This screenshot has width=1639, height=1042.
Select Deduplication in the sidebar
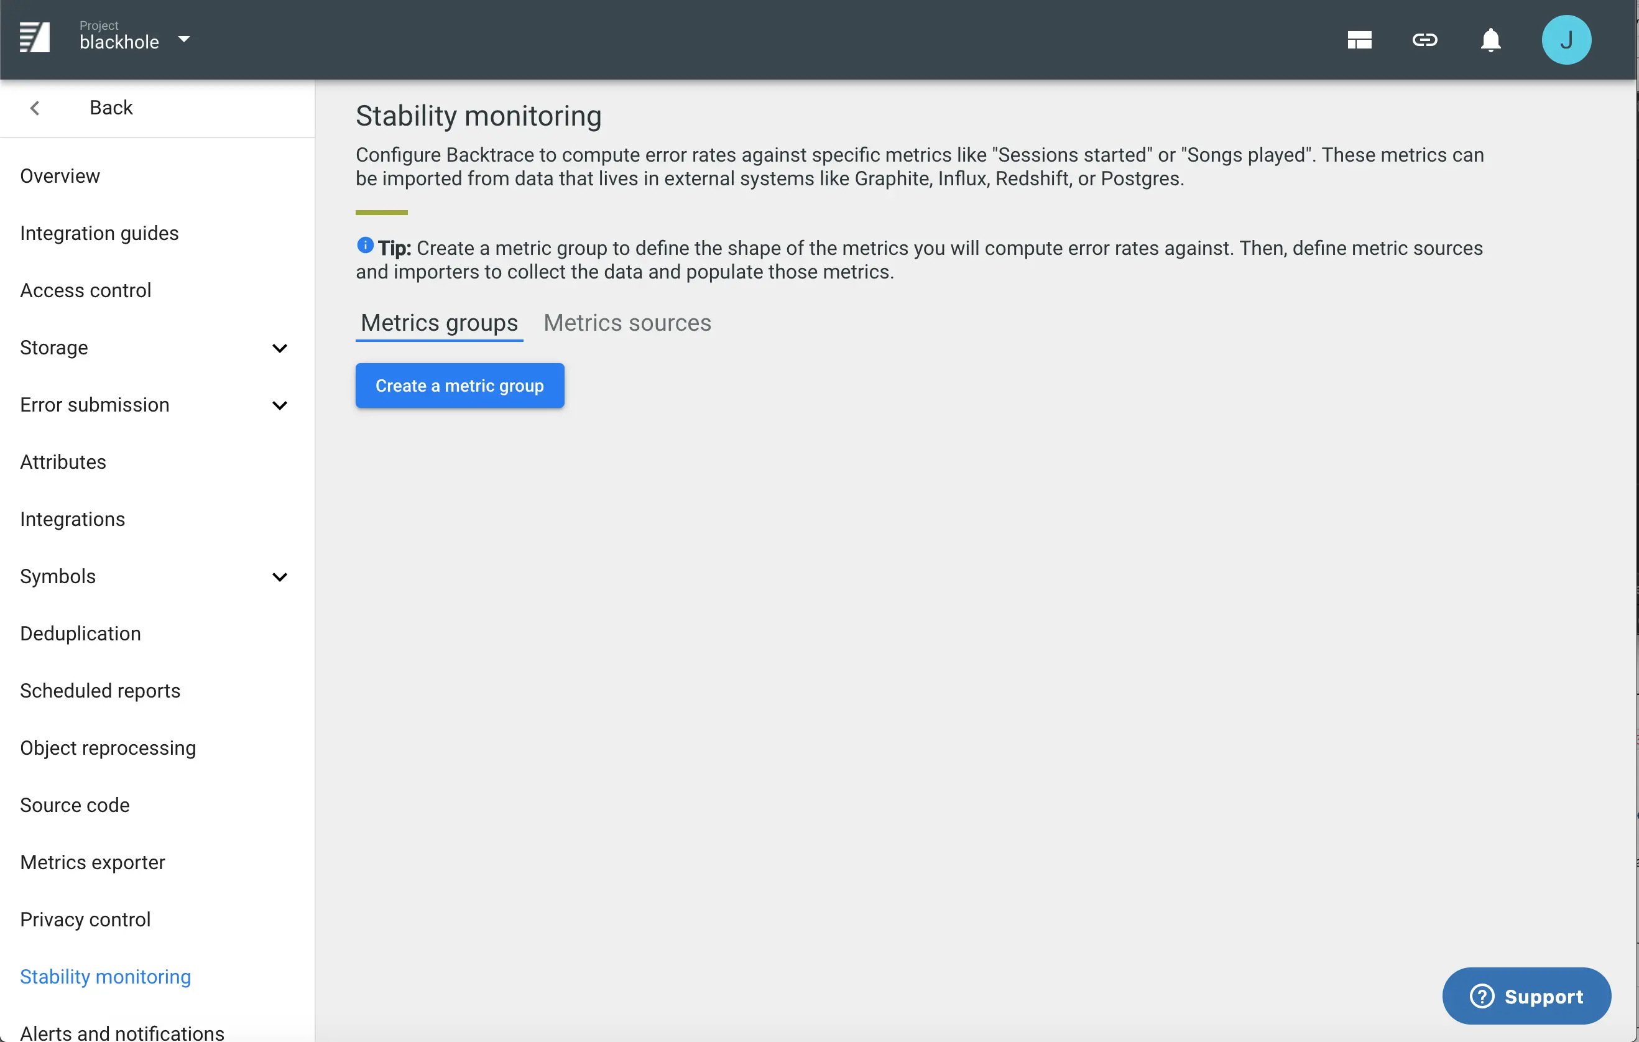click(x=80, y=633)
